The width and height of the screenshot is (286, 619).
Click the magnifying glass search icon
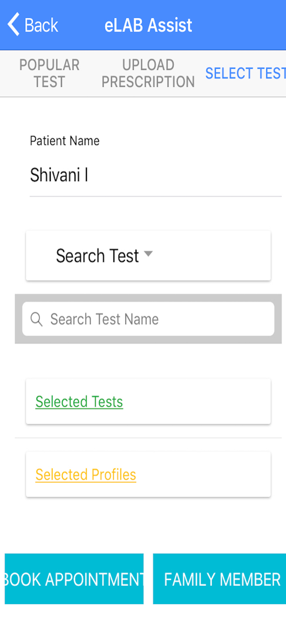36,319
